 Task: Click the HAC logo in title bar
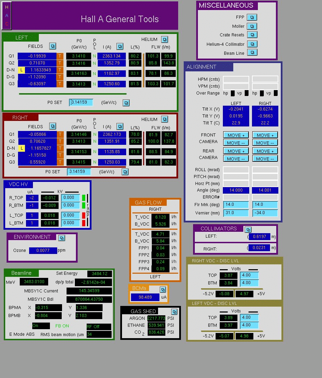coord(7,16)
